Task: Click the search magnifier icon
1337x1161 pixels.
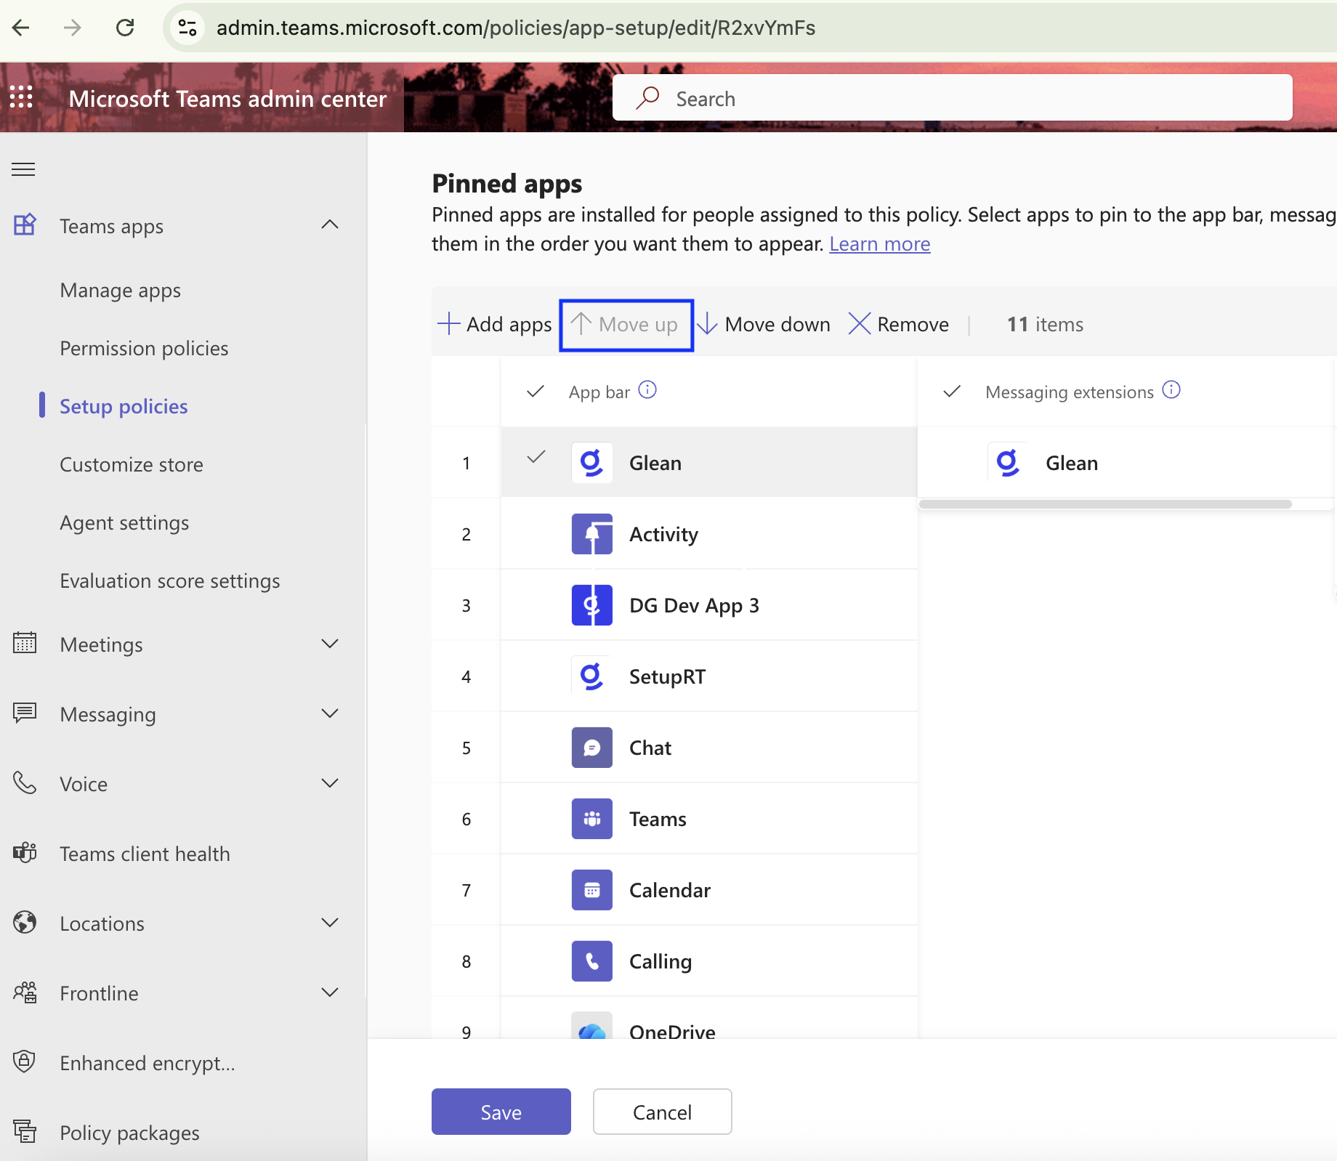Action: pyautogui.click(x=647, y=97)
